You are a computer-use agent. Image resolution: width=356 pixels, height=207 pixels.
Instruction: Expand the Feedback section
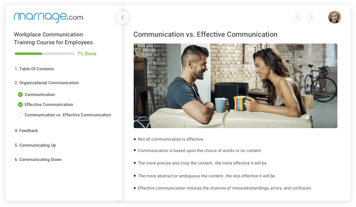tap(26, 131)
